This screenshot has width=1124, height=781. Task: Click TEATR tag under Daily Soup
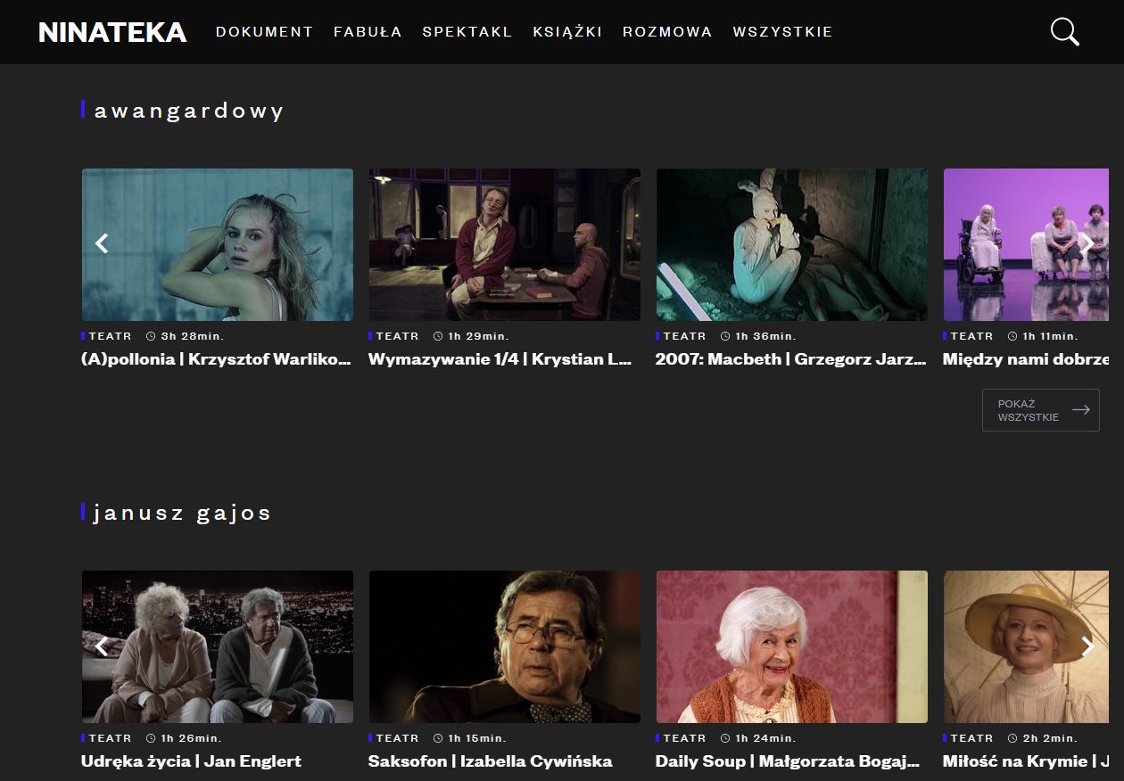click(684, 738)
